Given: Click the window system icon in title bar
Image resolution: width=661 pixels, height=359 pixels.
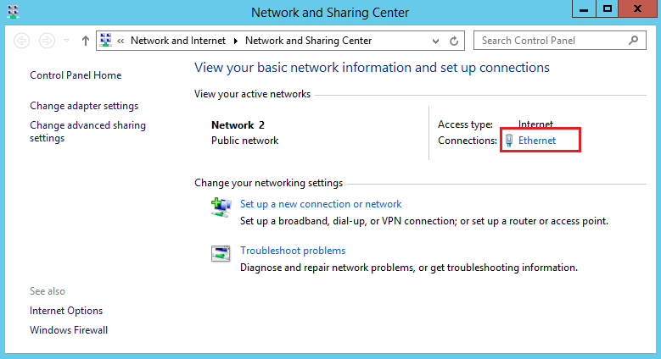Looking at the screenshot, I should tap(13, 12).
